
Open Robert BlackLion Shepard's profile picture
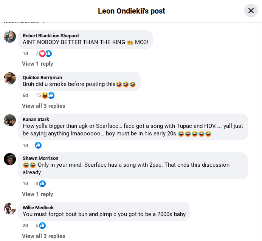coord(10,37)
